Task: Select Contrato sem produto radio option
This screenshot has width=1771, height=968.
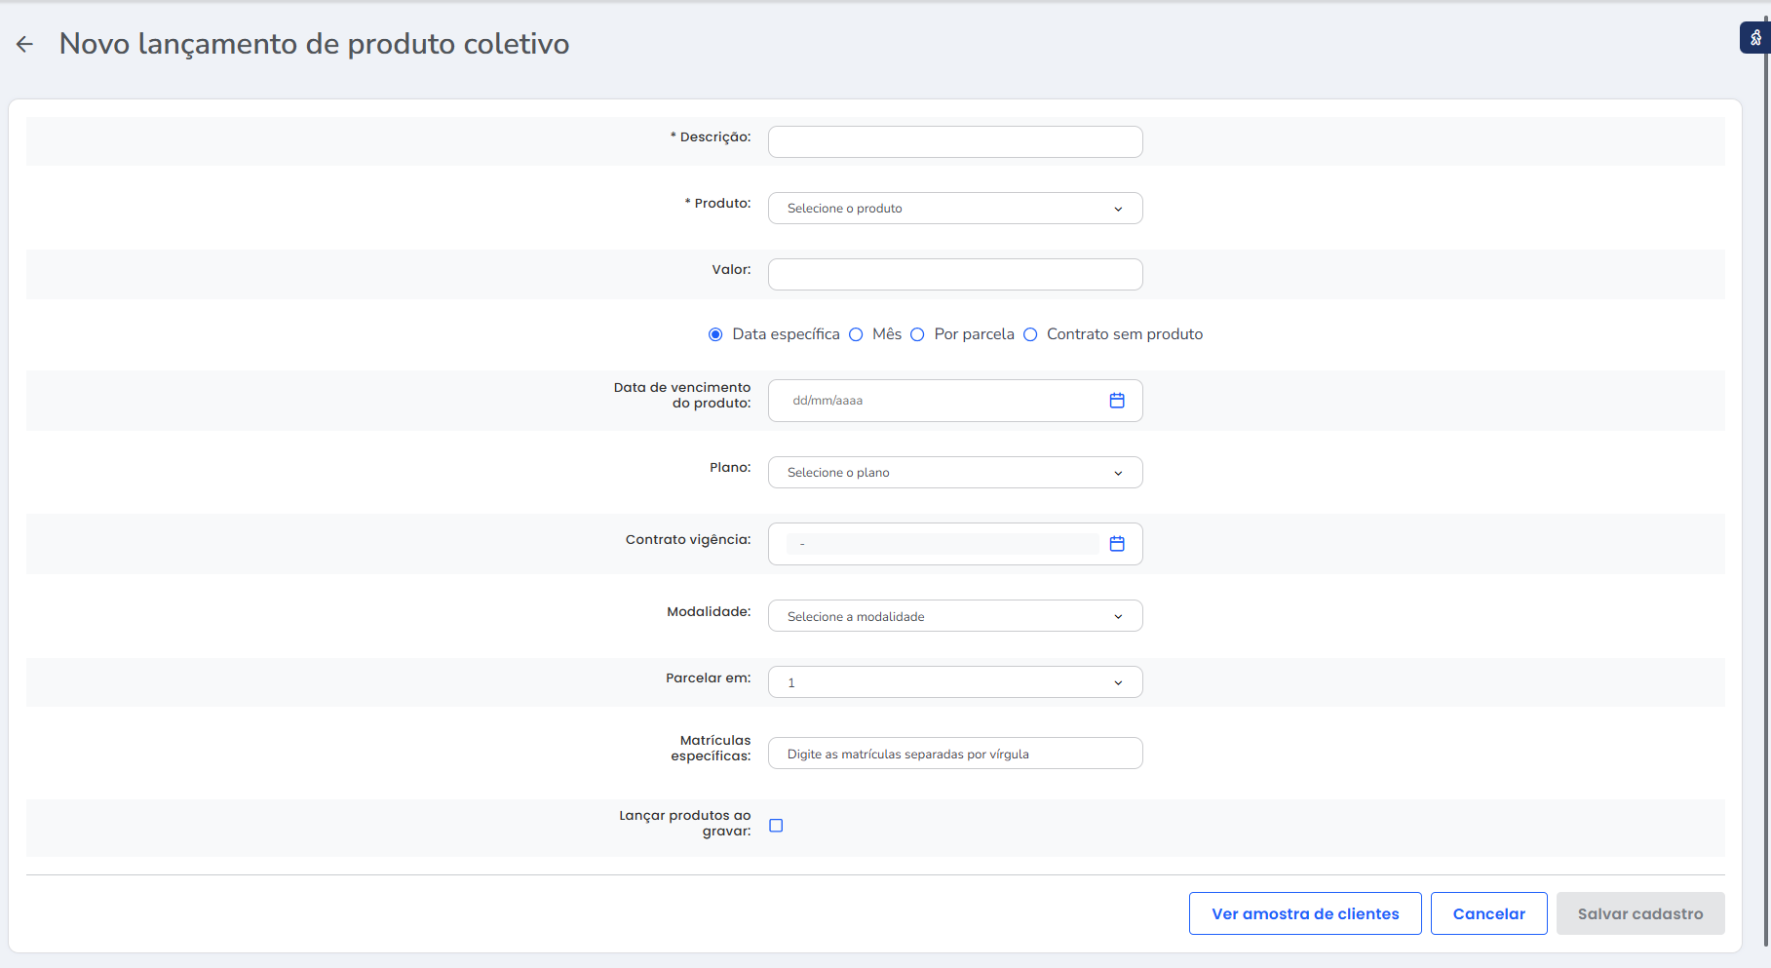Action: pos(1030,334)
